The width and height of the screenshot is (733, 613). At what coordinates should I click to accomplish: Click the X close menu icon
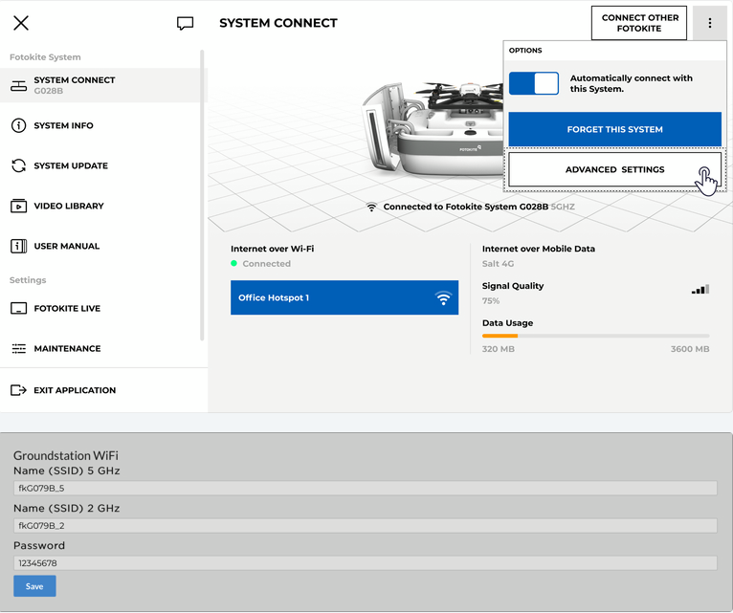(21, 23)
